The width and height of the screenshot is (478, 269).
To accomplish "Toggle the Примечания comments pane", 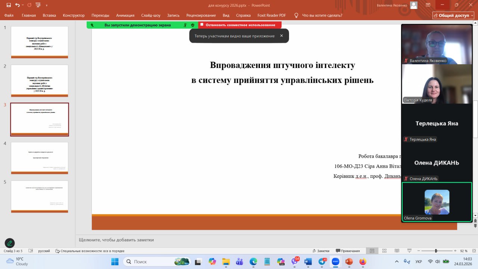I will [x=348, y=251].
